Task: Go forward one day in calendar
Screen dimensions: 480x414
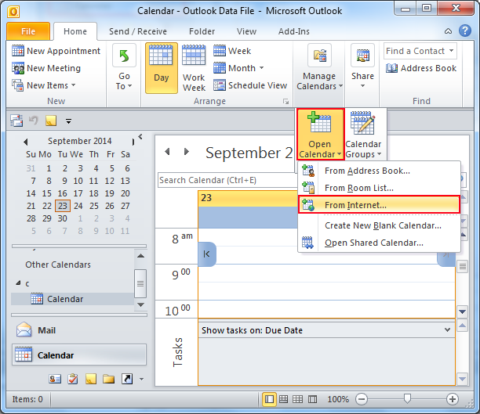Action: click(x=187, y=151)
